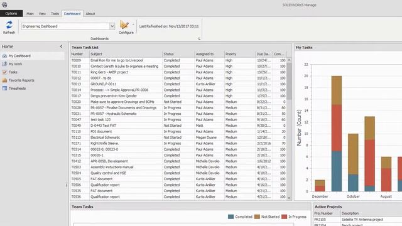Viewport: 402px width, 226px height.
Task: Collapse the Home navigation pane
Action: click(x=61, y=46)
